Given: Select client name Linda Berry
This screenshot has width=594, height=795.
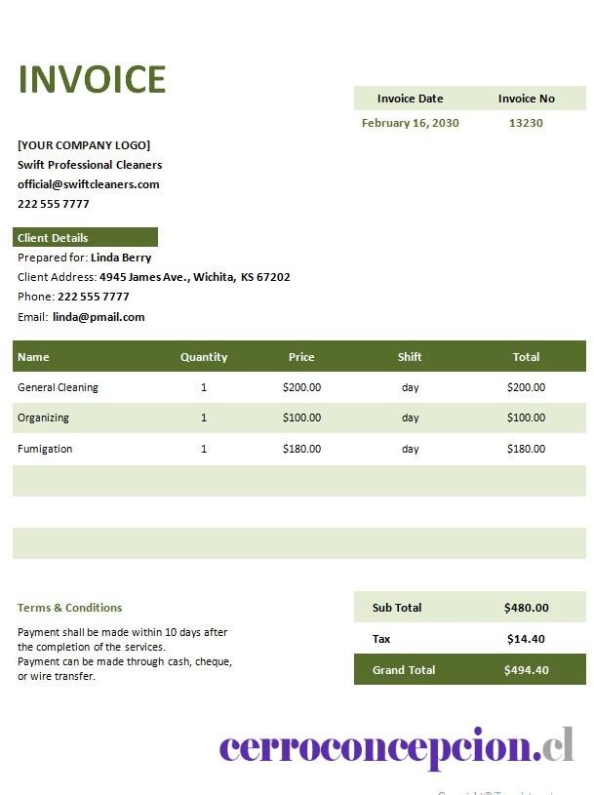Looking at the screenshot, I should coord(121,258).
